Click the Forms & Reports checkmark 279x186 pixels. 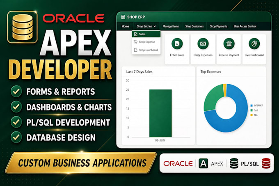[16, 91]
